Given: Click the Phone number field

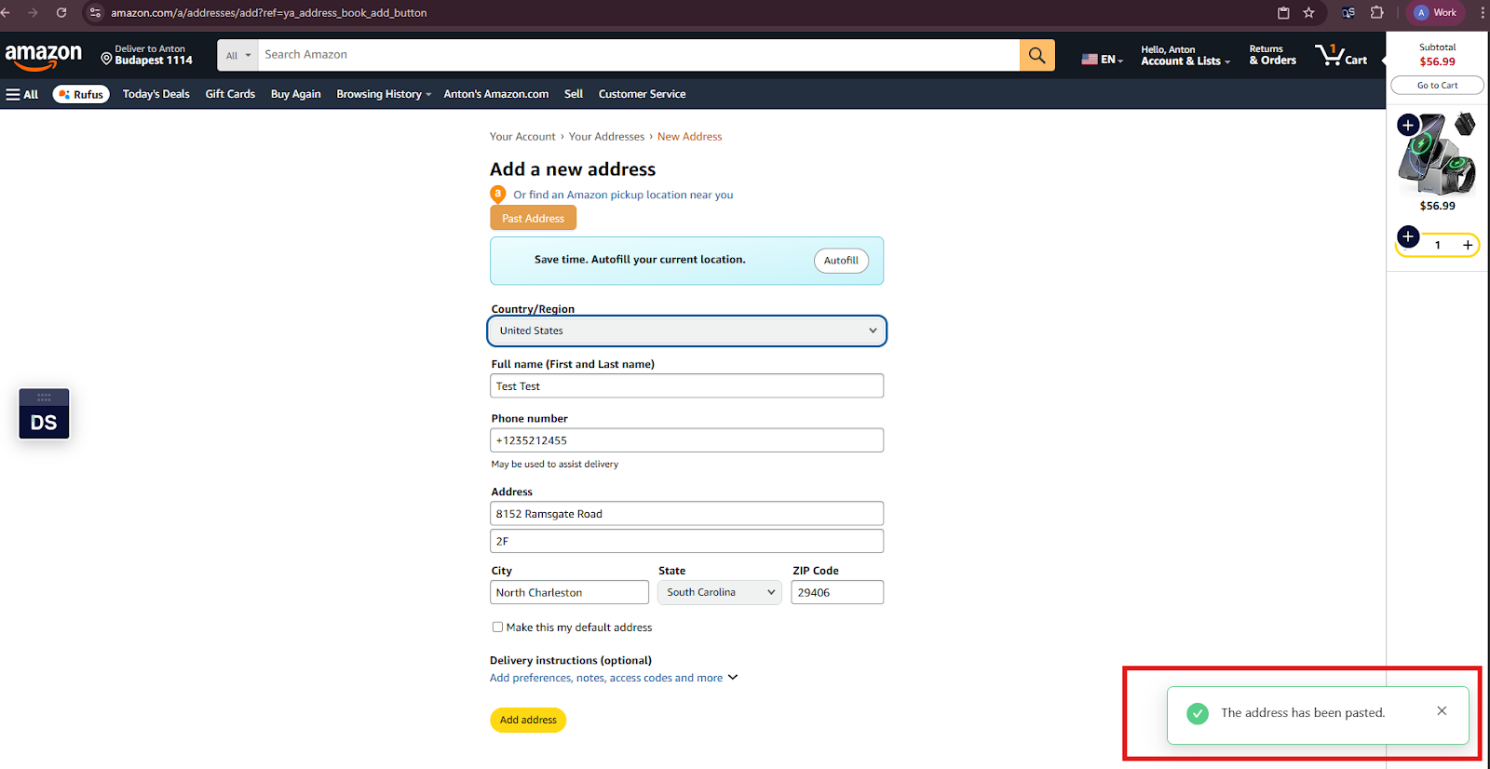Looking at the screenshot, I should click(x=686, y=440).
